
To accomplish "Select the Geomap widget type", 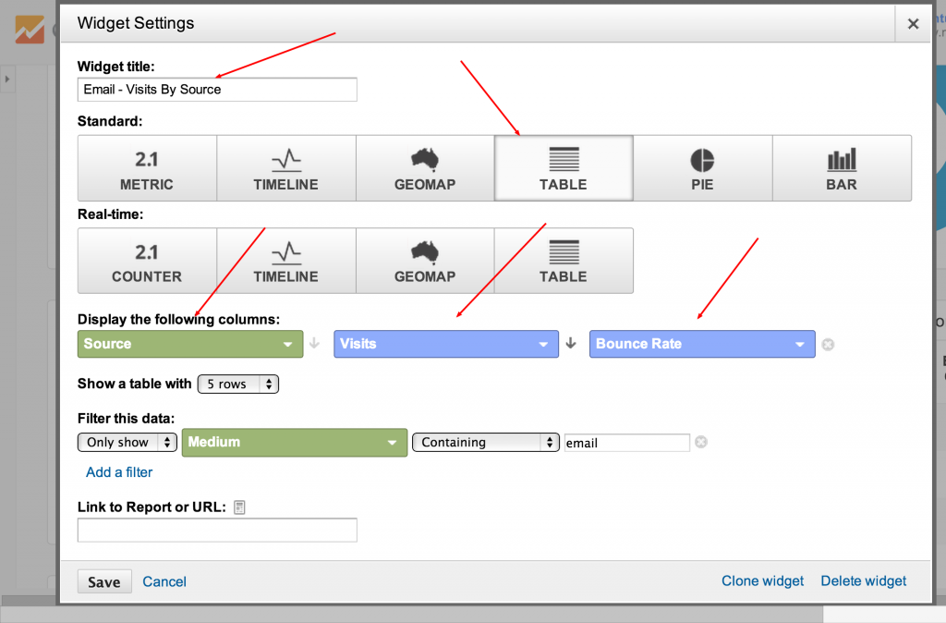I will 424,167.
